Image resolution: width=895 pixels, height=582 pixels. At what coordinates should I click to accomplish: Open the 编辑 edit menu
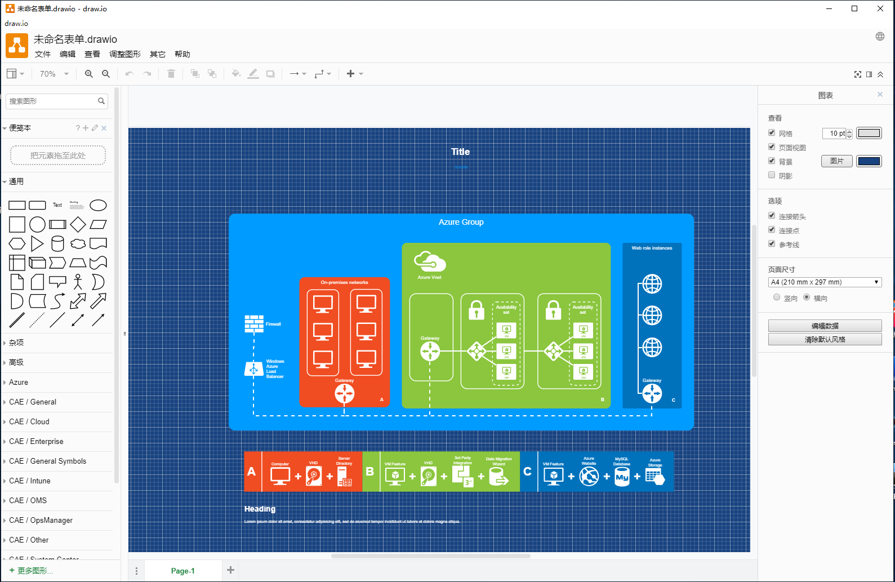click(68, 54)
